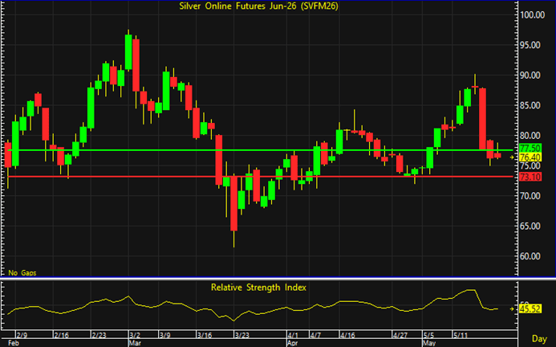Click the RSI value label 45.52
Screen dimensions: 556x347
(530, 308)
